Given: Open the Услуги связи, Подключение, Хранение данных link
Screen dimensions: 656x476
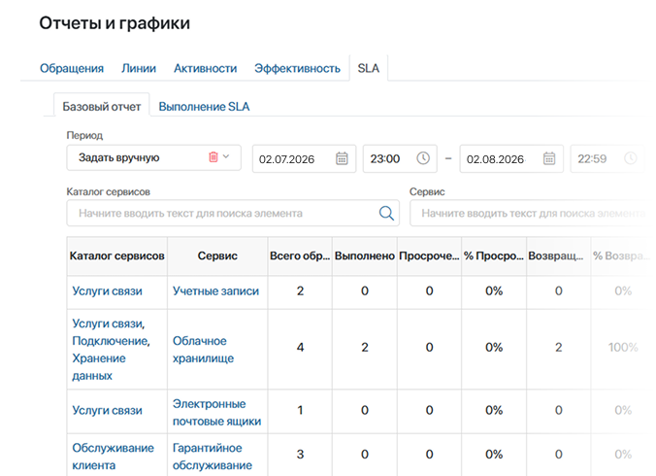Looking at the screenshot, I should 111,350.
